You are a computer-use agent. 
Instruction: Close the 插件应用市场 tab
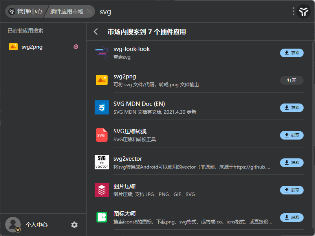(89, 11)
